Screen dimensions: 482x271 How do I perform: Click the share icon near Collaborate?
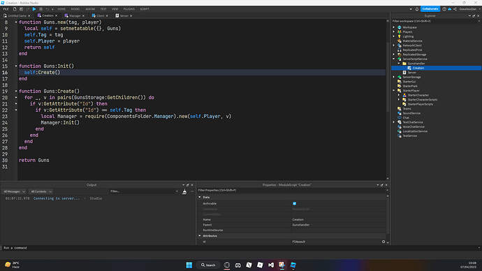(455, 9)
